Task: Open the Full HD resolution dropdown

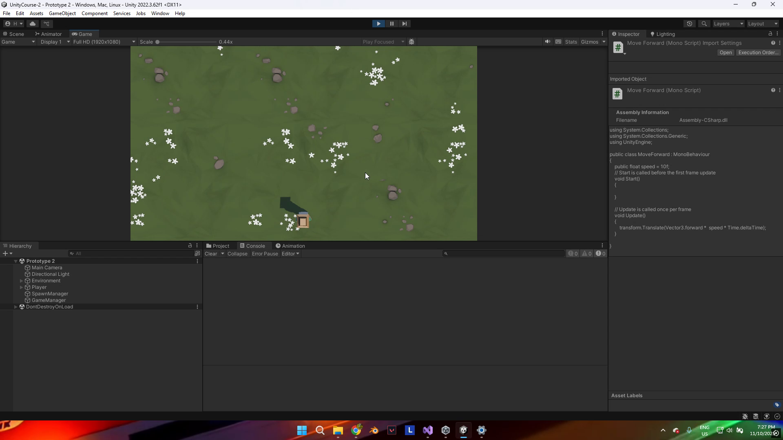Action: (x=104, y=42)
